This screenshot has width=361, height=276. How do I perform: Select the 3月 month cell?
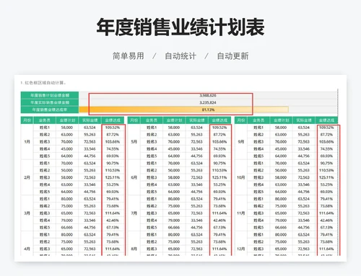click(x=27, y=213)
